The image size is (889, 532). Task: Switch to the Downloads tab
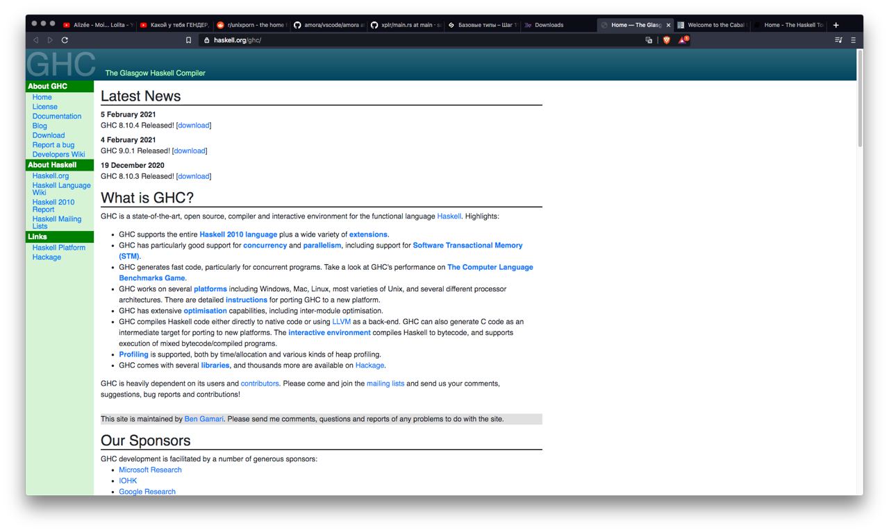point(558,25)
